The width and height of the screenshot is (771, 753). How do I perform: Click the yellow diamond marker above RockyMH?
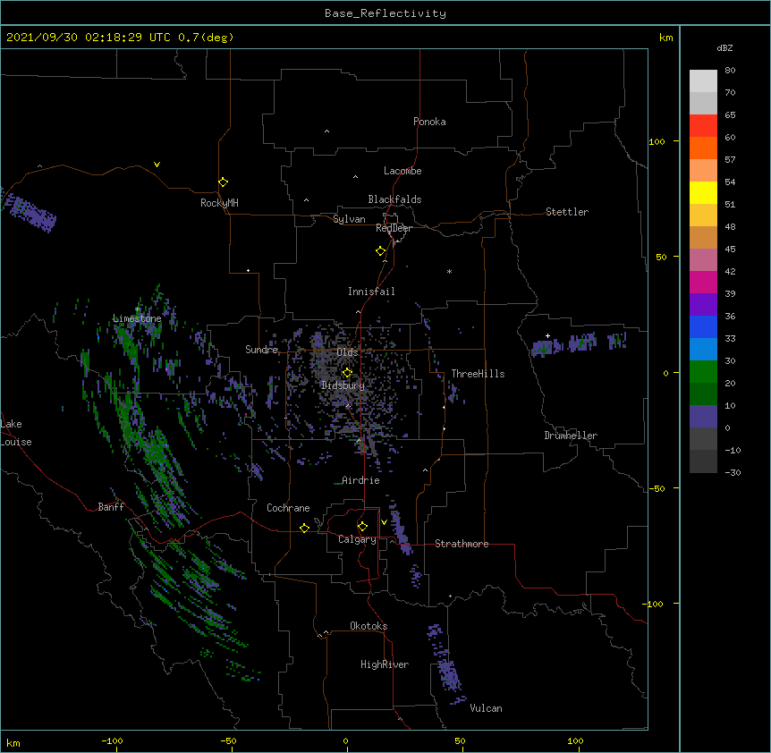pyautogui.click(x=223, y=182)
